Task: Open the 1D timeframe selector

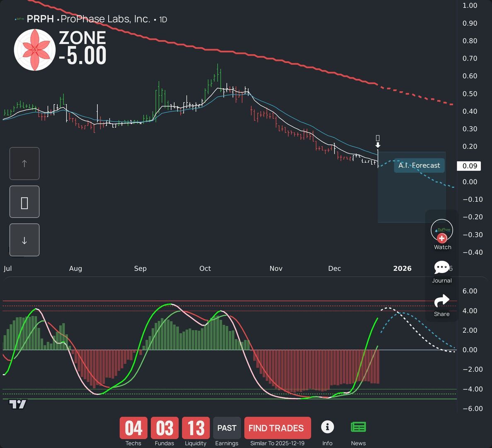Action: click(x=162, y=19)
